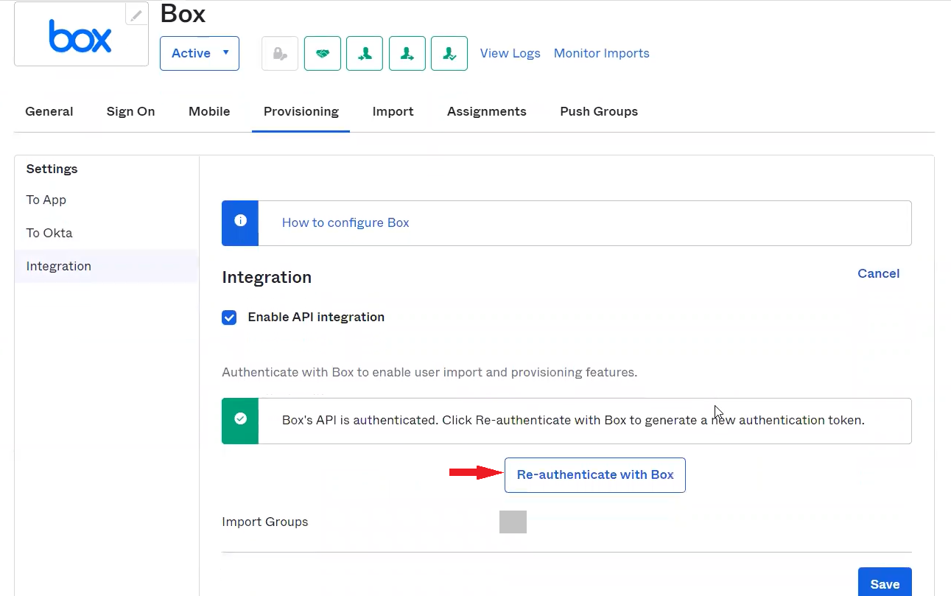Select the Sign On tab
This screenshot has width=951, height=596.
click(130, 111)
